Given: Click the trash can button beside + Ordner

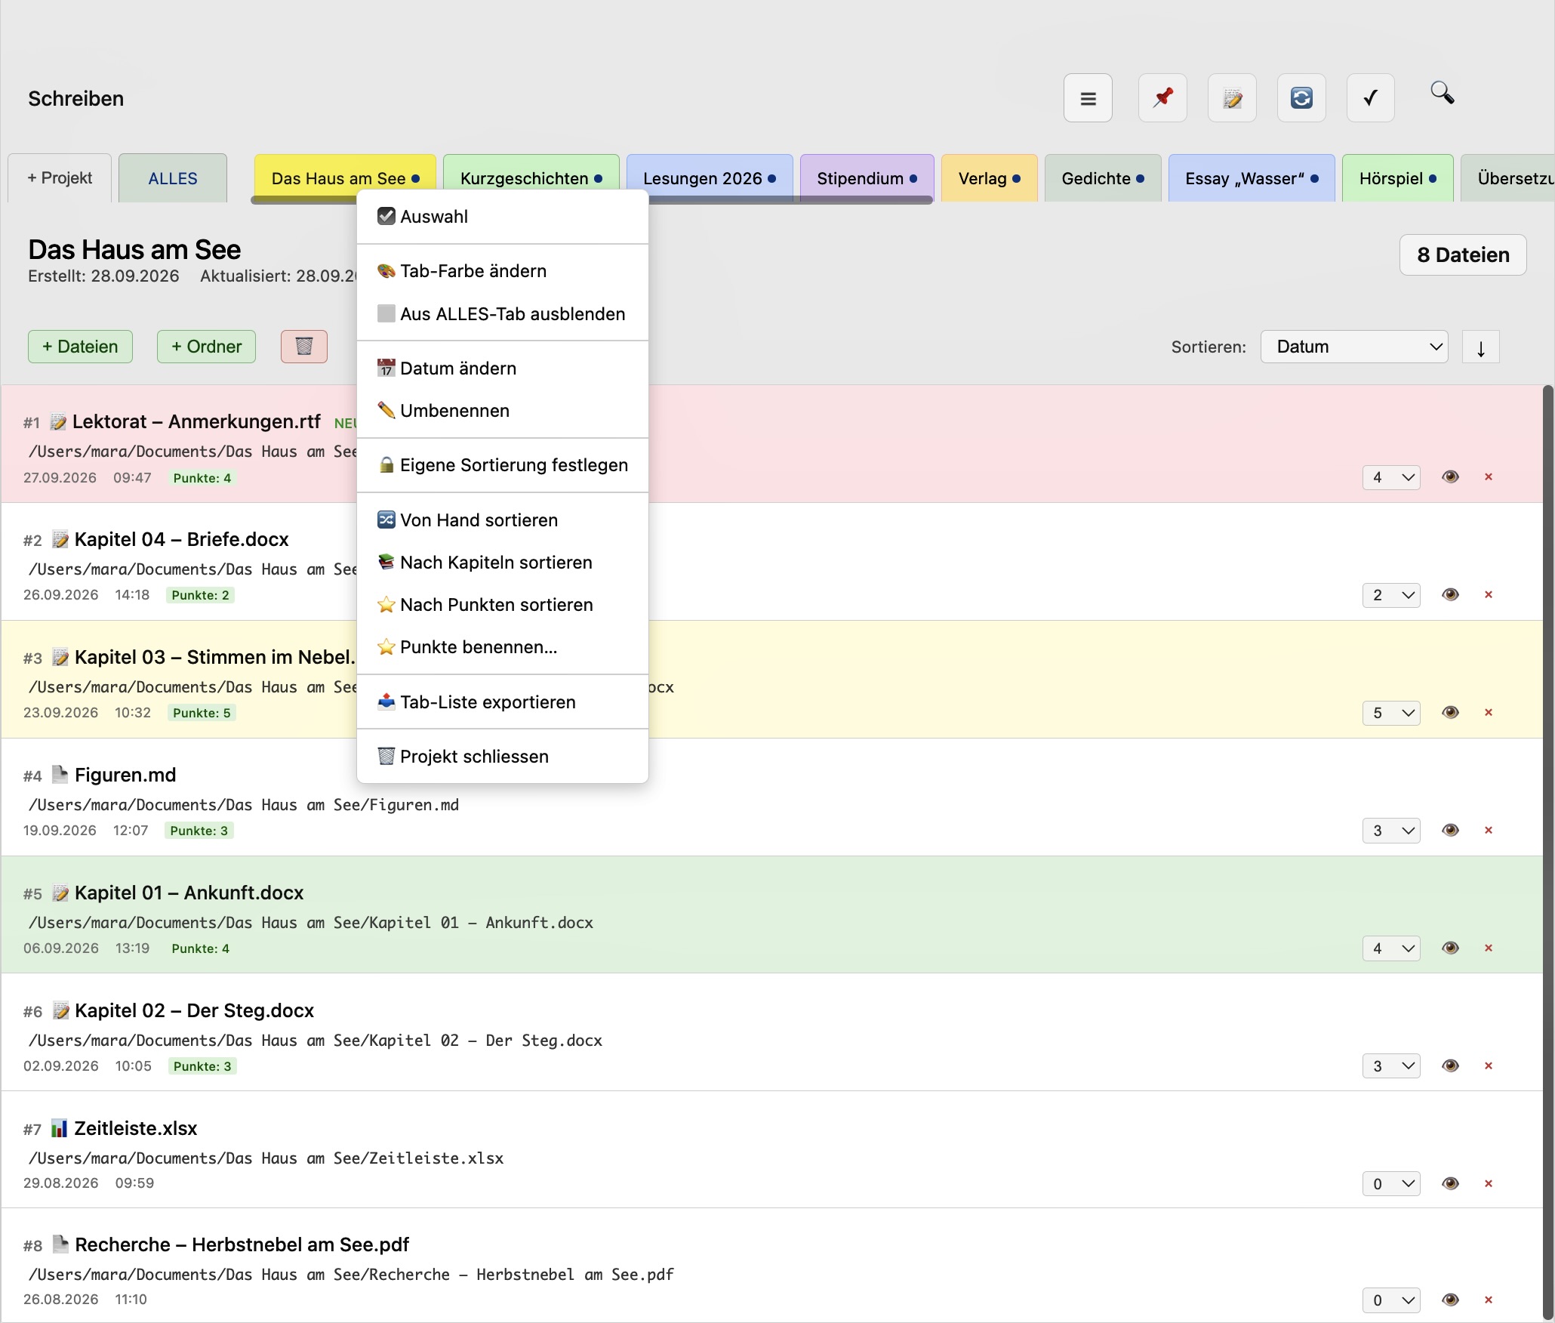Looking at the screenshot, I should 304,347.
